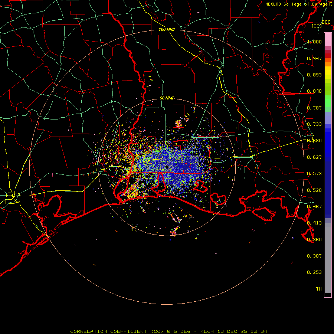Click the TH threshold label on the legend
The image size is (334, 334).
319,289
